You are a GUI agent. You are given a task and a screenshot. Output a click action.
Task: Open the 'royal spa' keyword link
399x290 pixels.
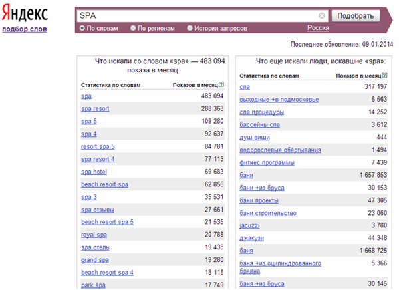[x=94, y=235]
